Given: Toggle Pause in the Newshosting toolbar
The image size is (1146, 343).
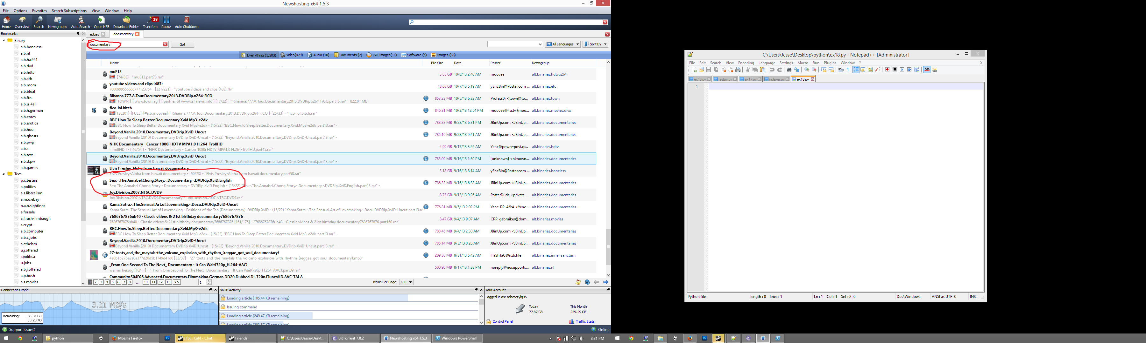Looking at the screenshot, I should coord(166,22).
